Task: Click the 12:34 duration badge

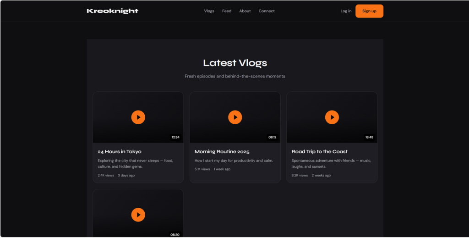Action: (x=175, y=138)
